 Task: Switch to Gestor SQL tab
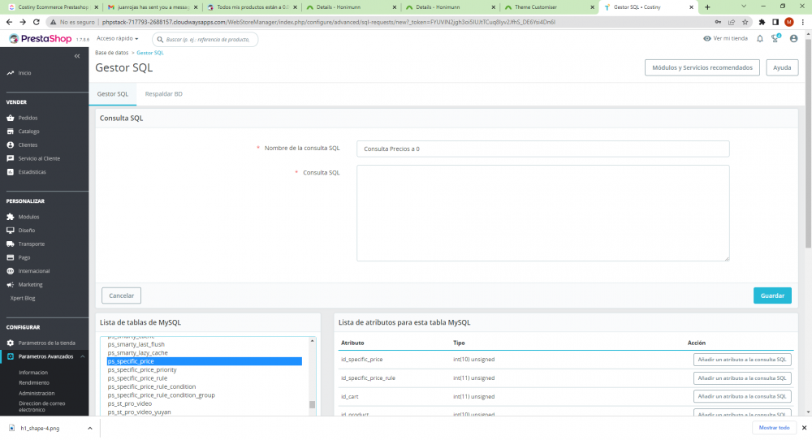tap(112, 94)
